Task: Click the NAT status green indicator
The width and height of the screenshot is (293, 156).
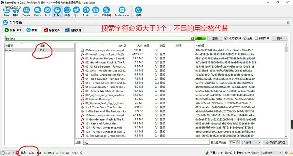Action: tap(45, 153)
